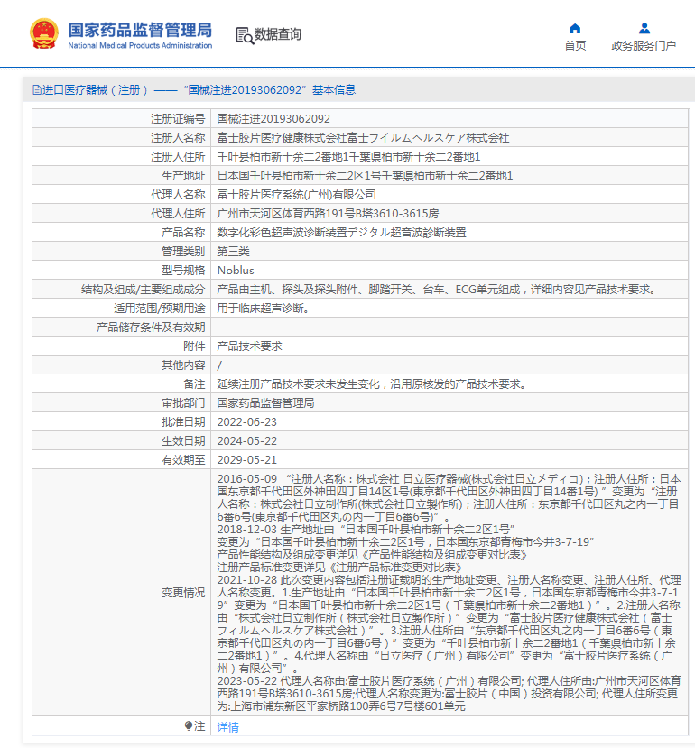
Task: Click the 代理人住所 label
Action: (x=178, y=214)
